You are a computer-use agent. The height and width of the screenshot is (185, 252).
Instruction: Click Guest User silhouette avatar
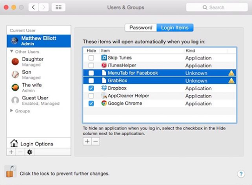point(15,100)
